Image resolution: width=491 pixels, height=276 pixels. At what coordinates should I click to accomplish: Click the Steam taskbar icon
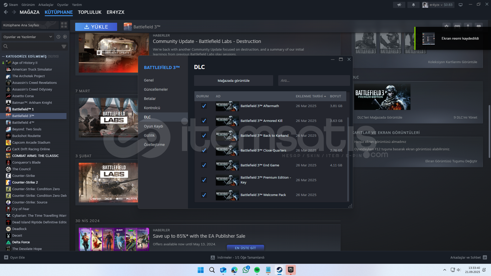pos(279,270)
